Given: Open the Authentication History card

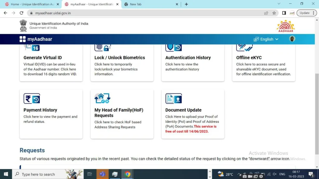Looking at the screenshot, I should pyautogui.click(x=193, y=63).
